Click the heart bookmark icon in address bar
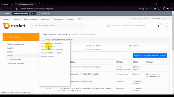This screenshot has height=97, width=174. point(150,9)
